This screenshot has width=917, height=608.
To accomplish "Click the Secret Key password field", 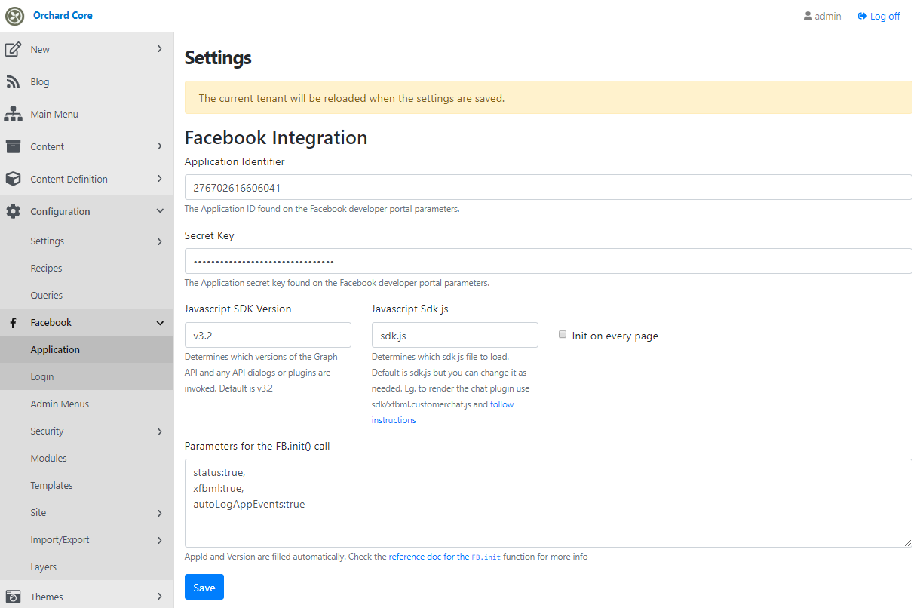I will pyautogui.click(x=548, y=261).
